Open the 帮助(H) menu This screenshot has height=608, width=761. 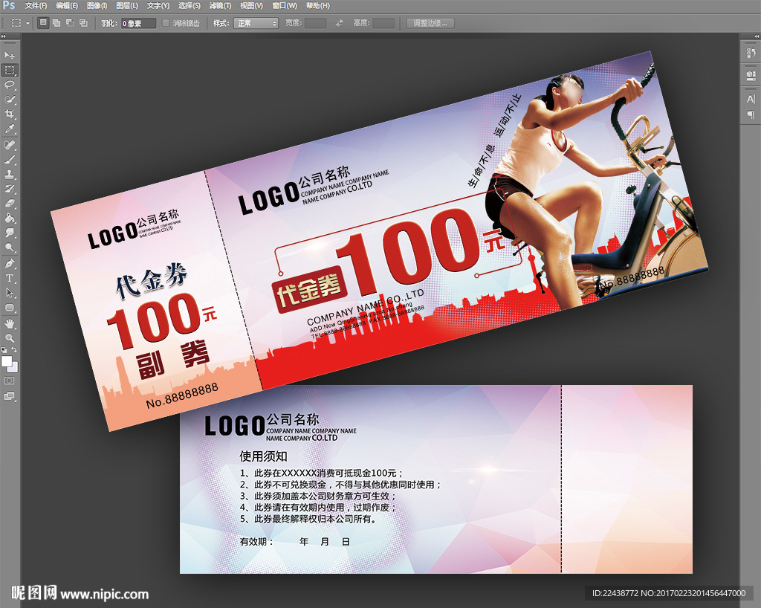pyautogui.click(x=318, y=6)
